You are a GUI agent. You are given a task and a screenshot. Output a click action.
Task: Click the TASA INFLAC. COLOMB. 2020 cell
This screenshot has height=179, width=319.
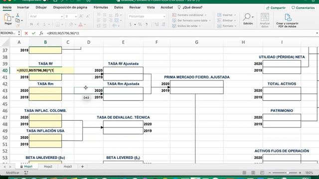[x=45, y=117]
